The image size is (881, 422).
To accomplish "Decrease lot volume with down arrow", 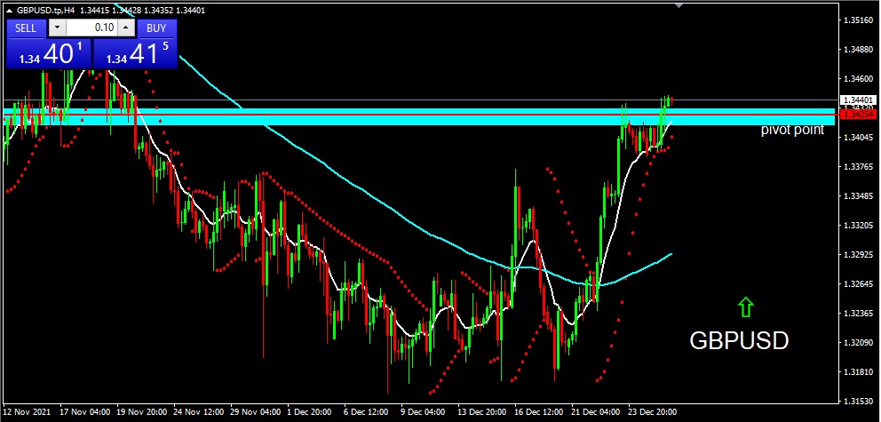I will point(58,28).
